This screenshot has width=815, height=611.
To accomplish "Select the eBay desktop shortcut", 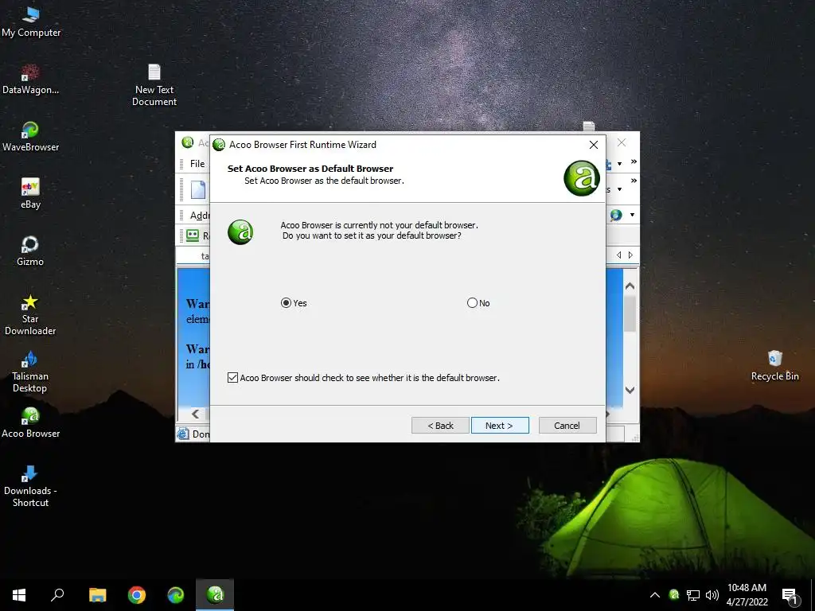I will pos(31,193).
